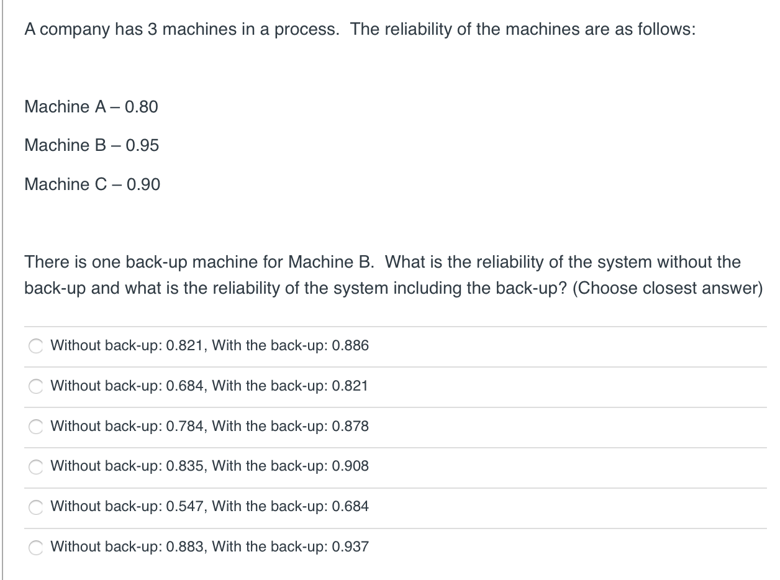The height and width of the screenshot is (580, 780).
Task: Click the answer text showing 0.821 twice
Action: (x=210, y=386)
